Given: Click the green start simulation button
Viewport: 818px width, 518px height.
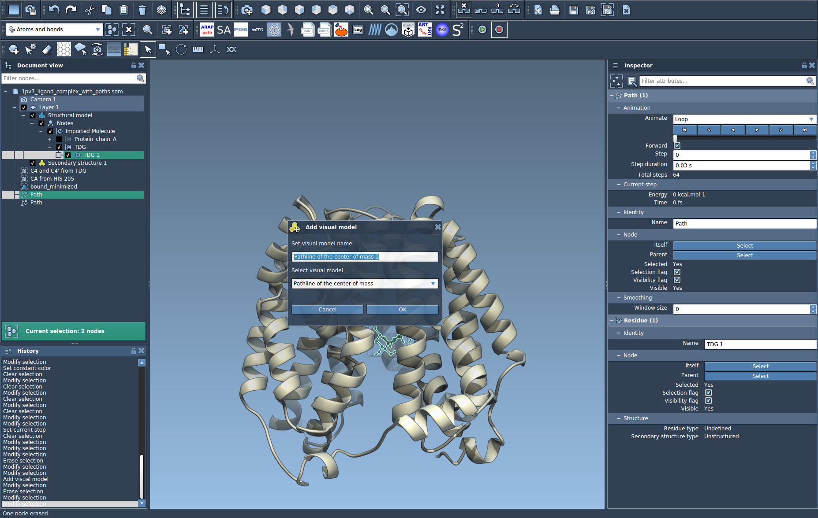Looking at the screenshot, I should 482,30.
